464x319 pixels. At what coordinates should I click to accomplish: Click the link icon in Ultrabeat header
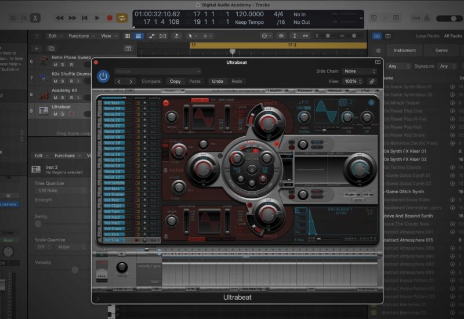click(372, 81)
